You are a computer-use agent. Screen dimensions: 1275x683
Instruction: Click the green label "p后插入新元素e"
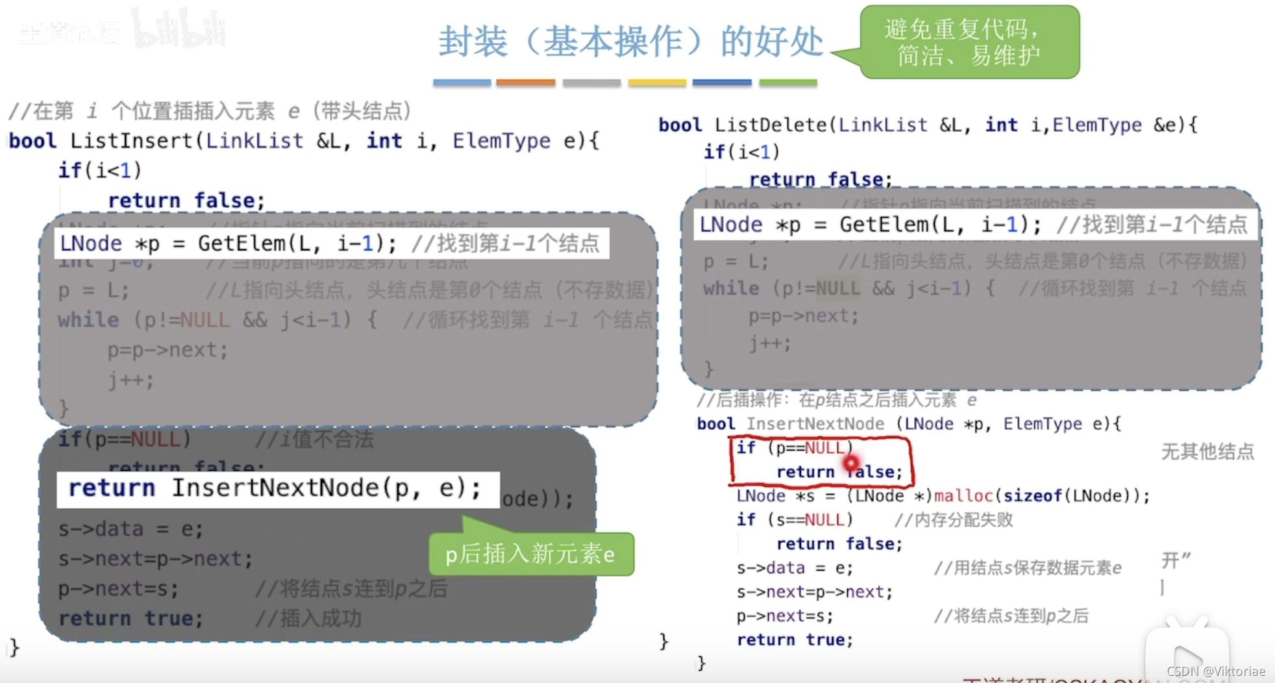(530, 554)
